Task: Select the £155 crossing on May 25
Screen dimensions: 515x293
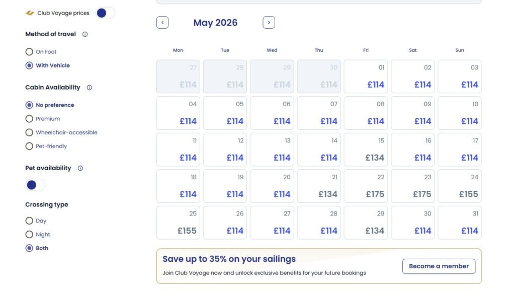Action: pos(178,223)
